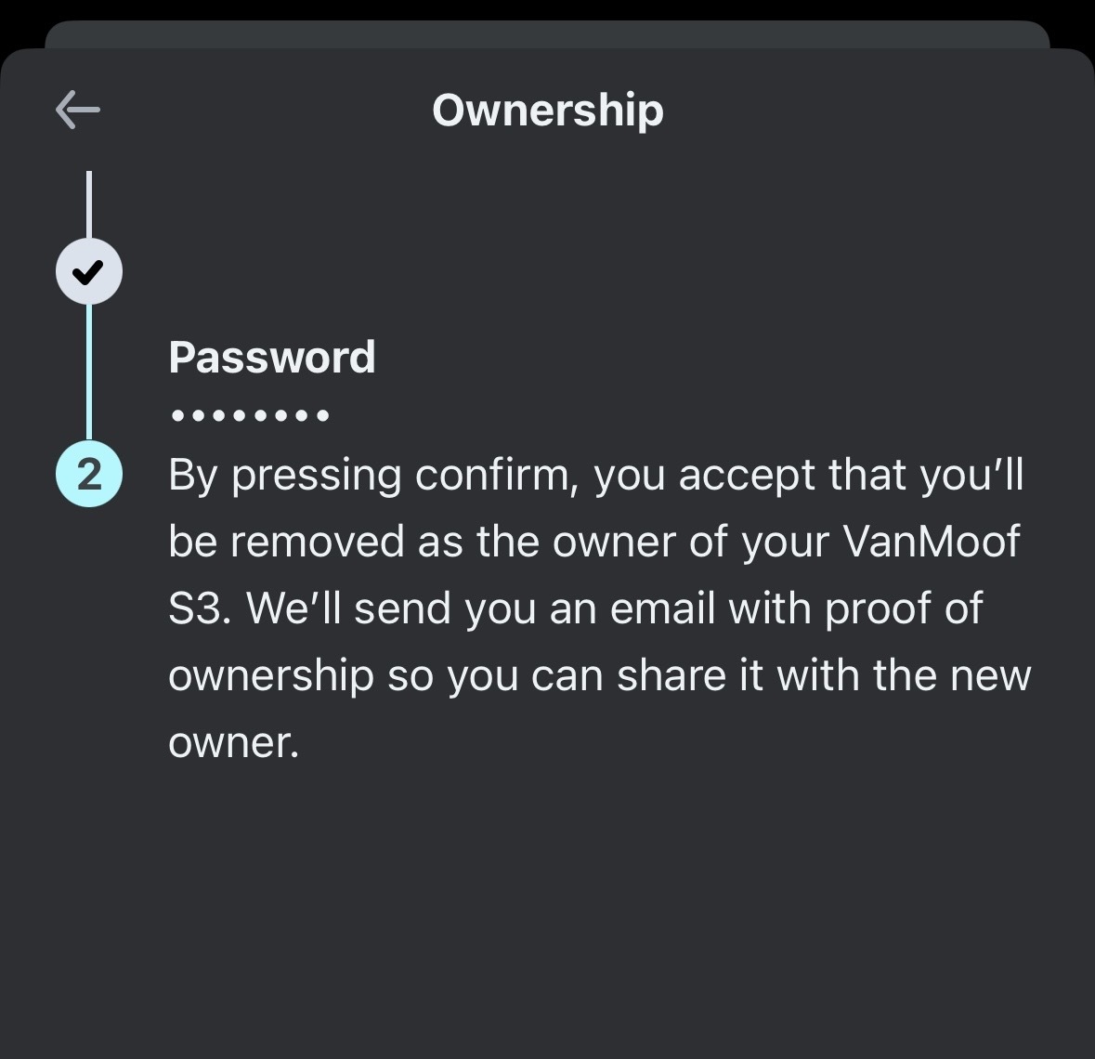Image resolution: width=1095 pixels, height=1059 pixels.
Task: Tap the "VanMoof" brand name text
Action: tap(931, 543)
